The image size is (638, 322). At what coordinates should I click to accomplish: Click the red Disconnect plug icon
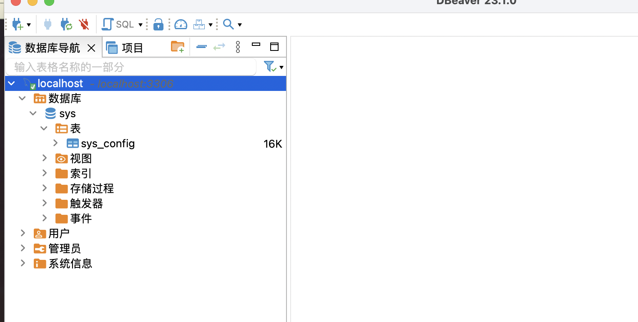(x=84, y=25)
